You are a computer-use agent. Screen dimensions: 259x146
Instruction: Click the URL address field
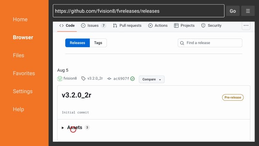coord(138,11)
